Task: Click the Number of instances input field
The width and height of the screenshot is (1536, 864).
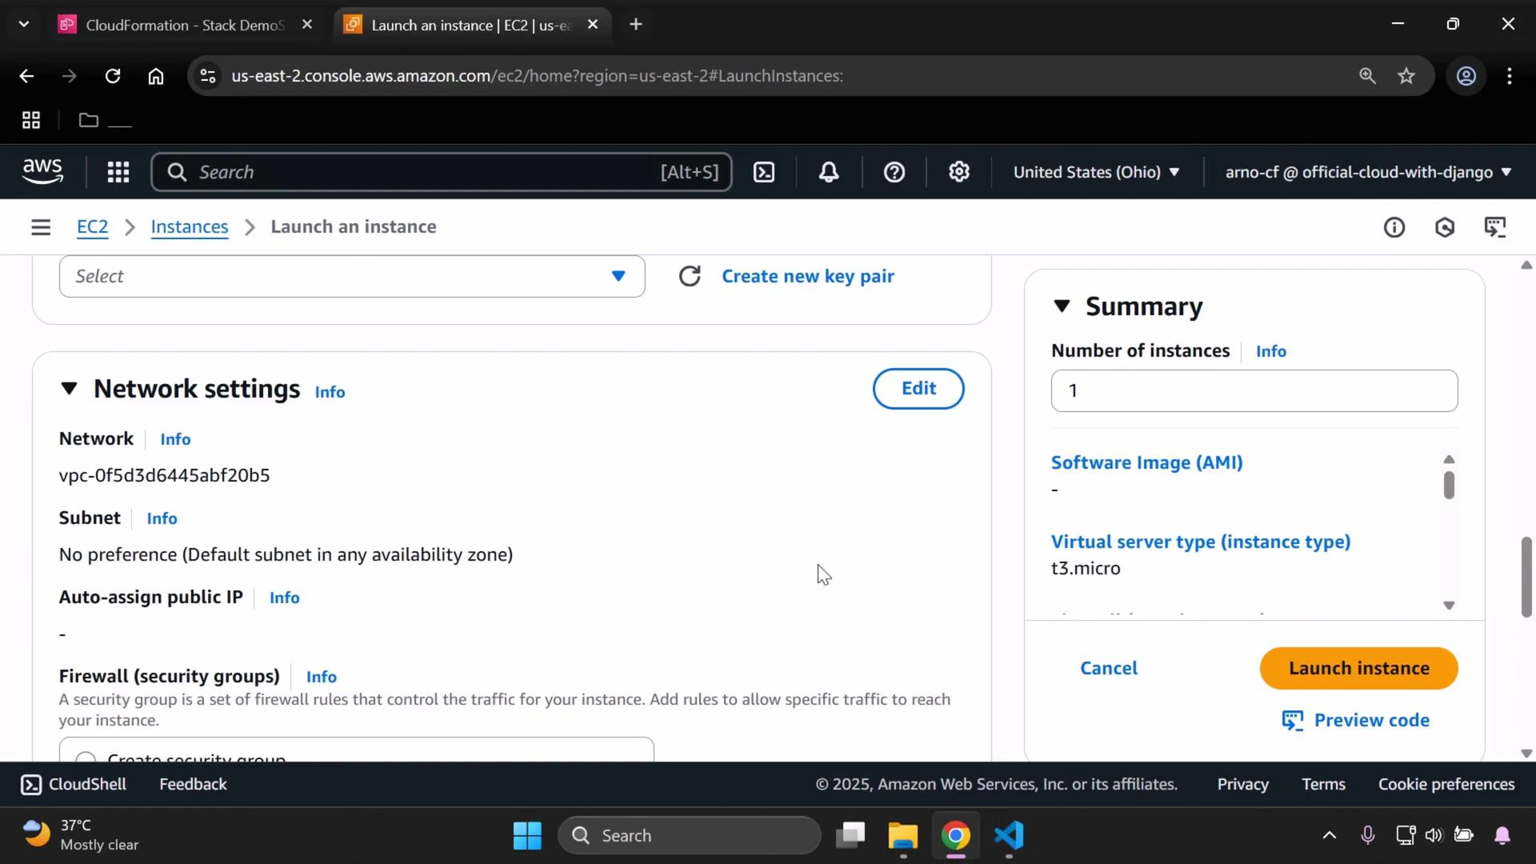Action: pos(1253,390)
